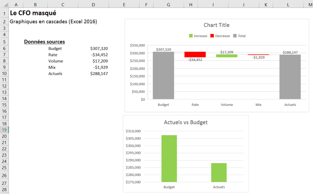Select the cell showing $288,147
The height and width of the screenshot is (194, 313).
pyautogui.click(x=99, y=73)
